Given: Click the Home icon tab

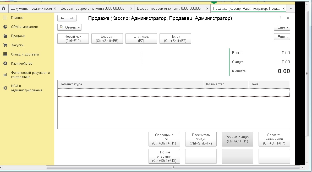Looking at the screenshot, I should click(x=4, y=8).
